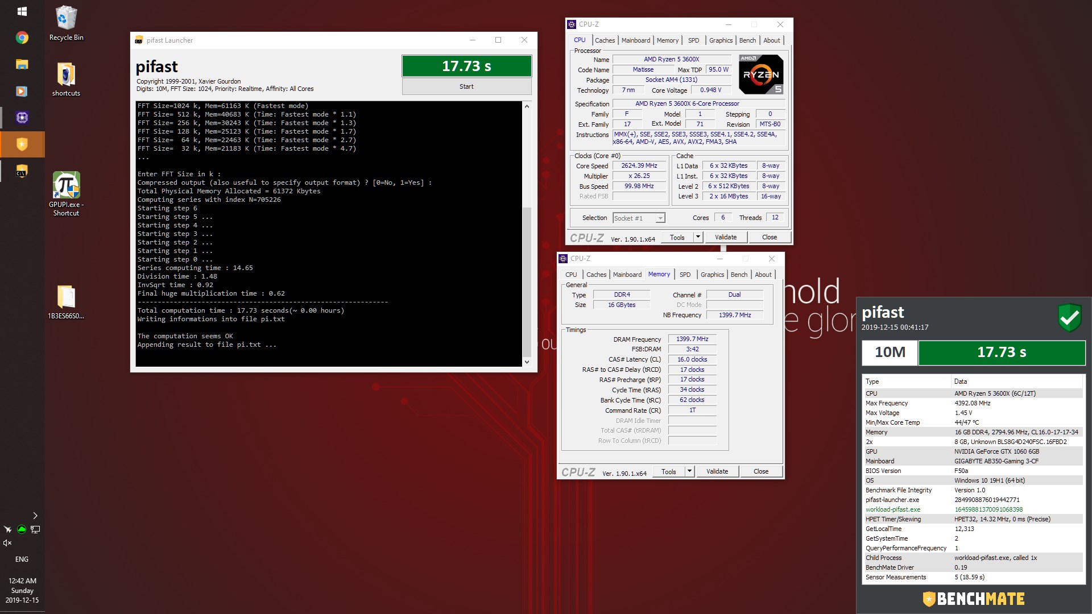1092x614 pixels.
Task: Click the muted volume tray icon
Action: point(7,543)
